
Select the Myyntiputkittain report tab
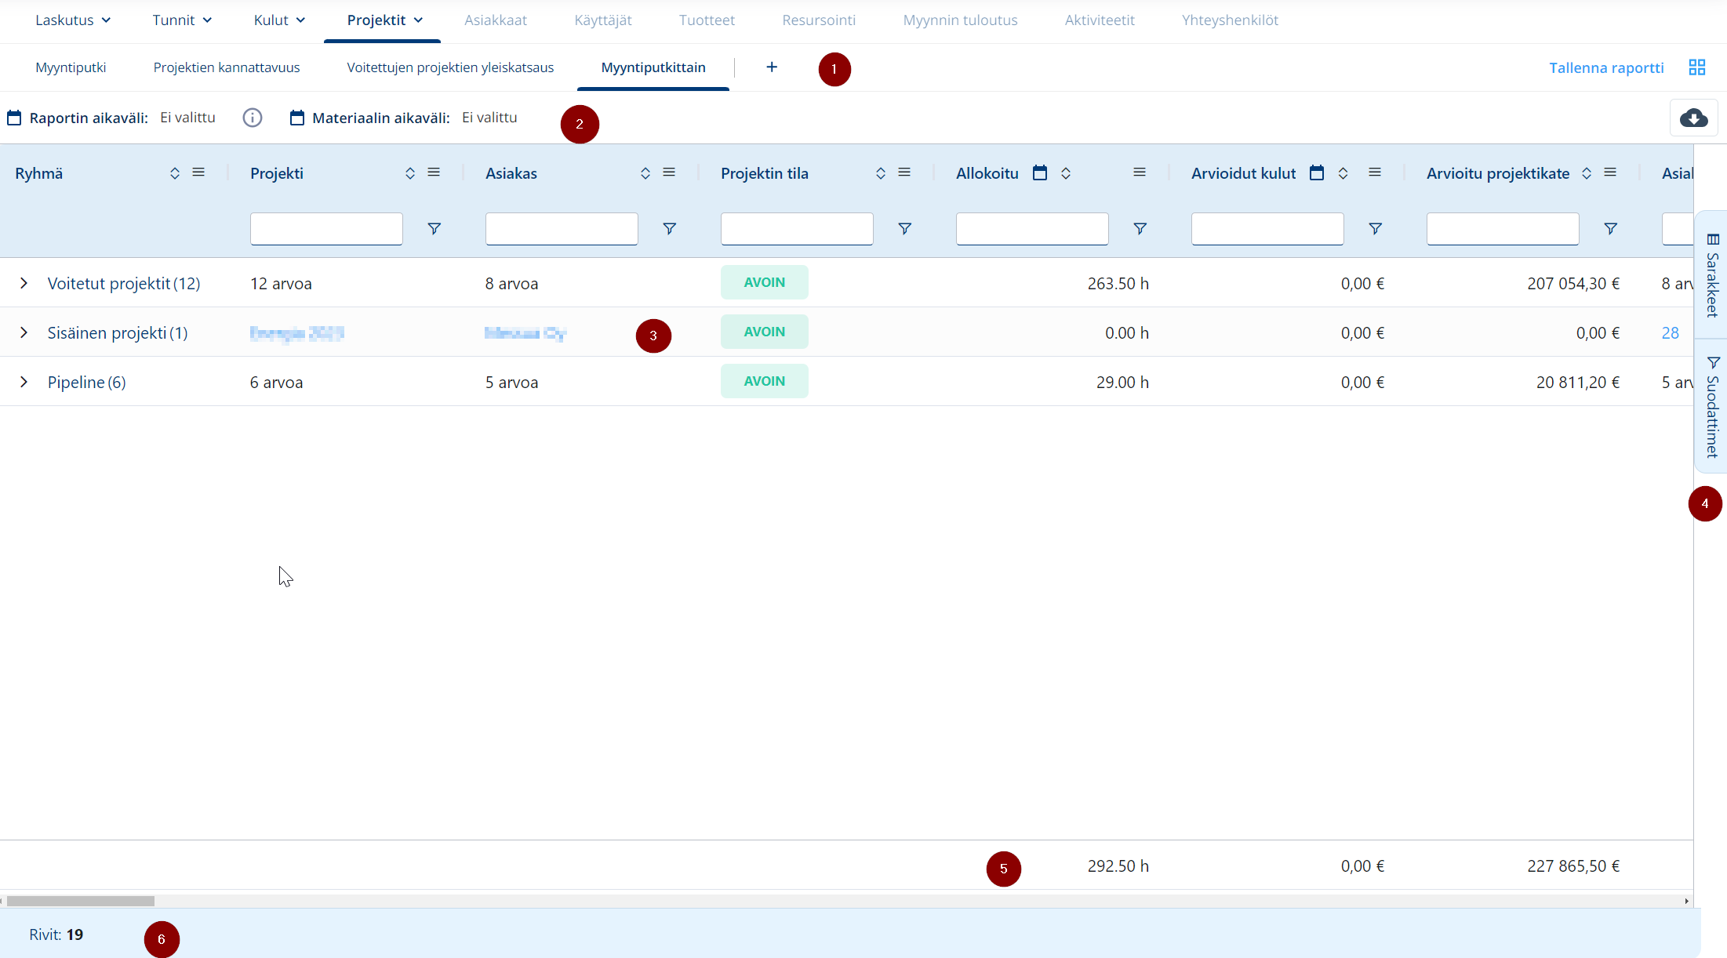(653, 67)
